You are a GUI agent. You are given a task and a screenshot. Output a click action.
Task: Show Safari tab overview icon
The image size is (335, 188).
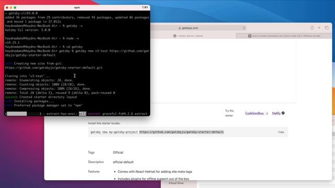327,28
